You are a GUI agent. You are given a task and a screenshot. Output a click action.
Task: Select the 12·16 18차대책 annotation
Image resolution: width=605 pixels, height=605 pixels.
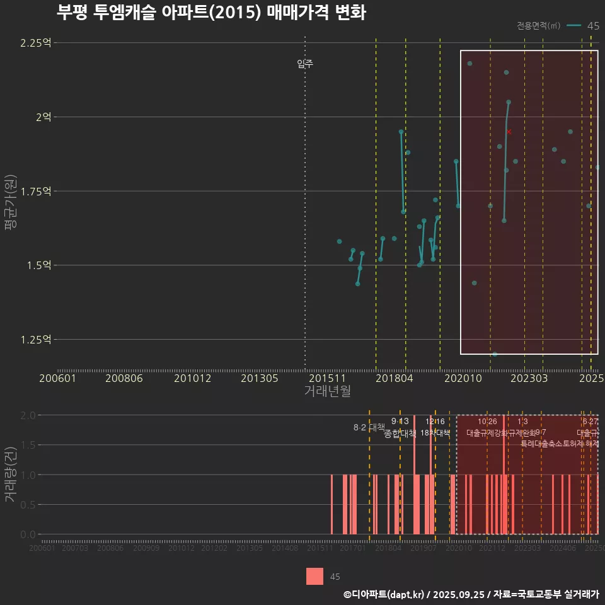(435, 427)
